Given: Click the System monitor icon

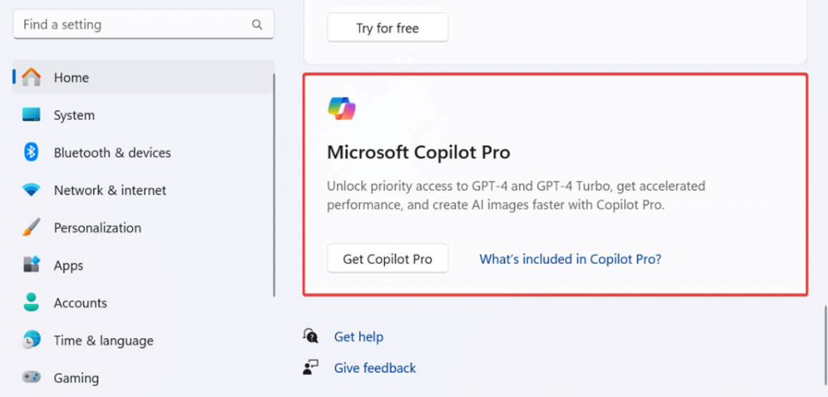Looking at the screenshot, I should (x=32, y=116).
